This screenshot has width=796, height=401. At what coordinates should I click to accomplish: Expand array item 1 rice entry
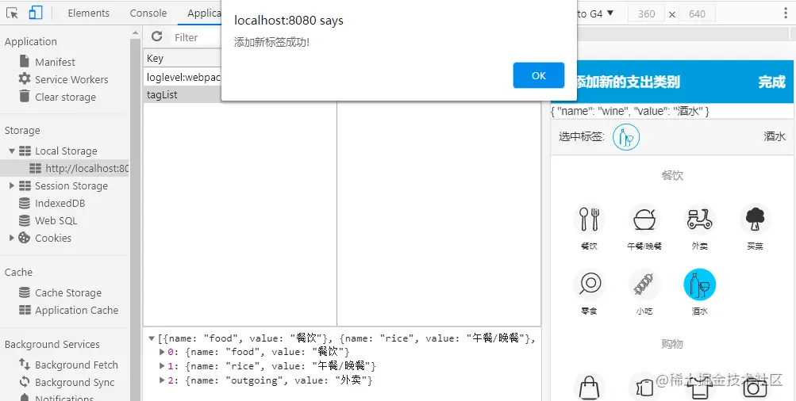162,365
